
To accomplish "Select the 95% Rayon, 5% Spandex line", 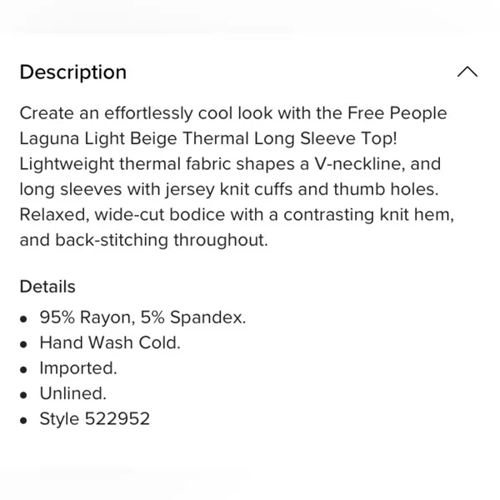I will coord(142,317).
